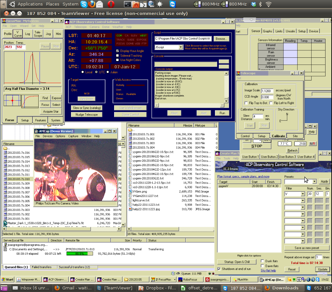Click the Repeat above image set times field
Screen dimensions: 332x292
[x=319, y=257]
